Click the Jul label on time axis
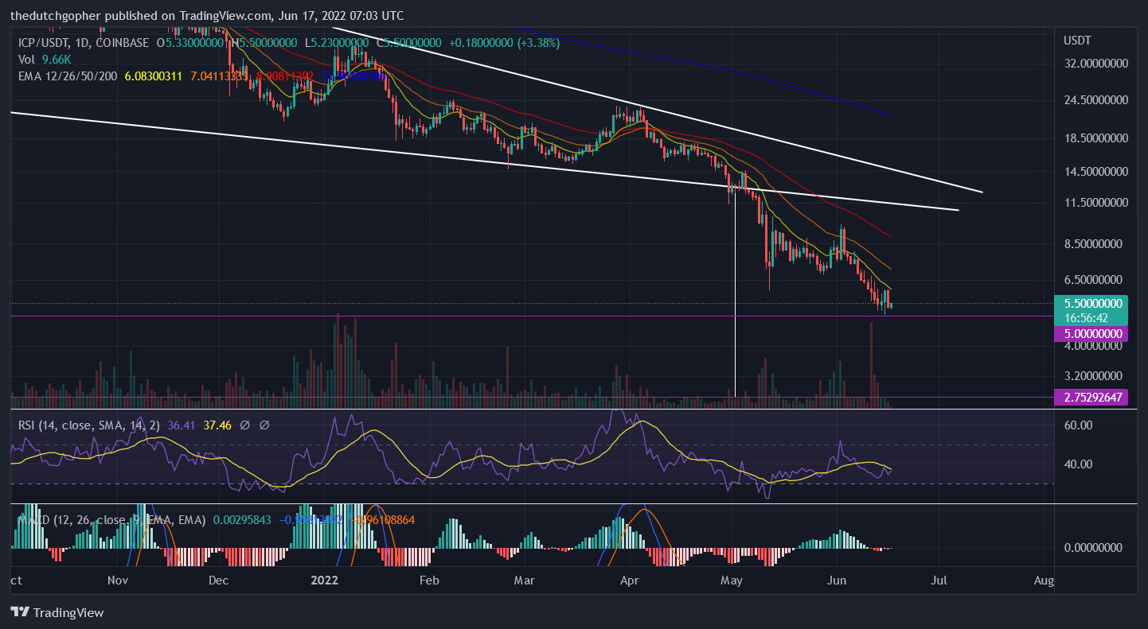The width and height of the screenshot is (1148, 629). pos(939,581)
